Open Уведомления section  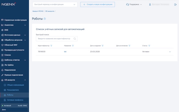coord(10,70)
